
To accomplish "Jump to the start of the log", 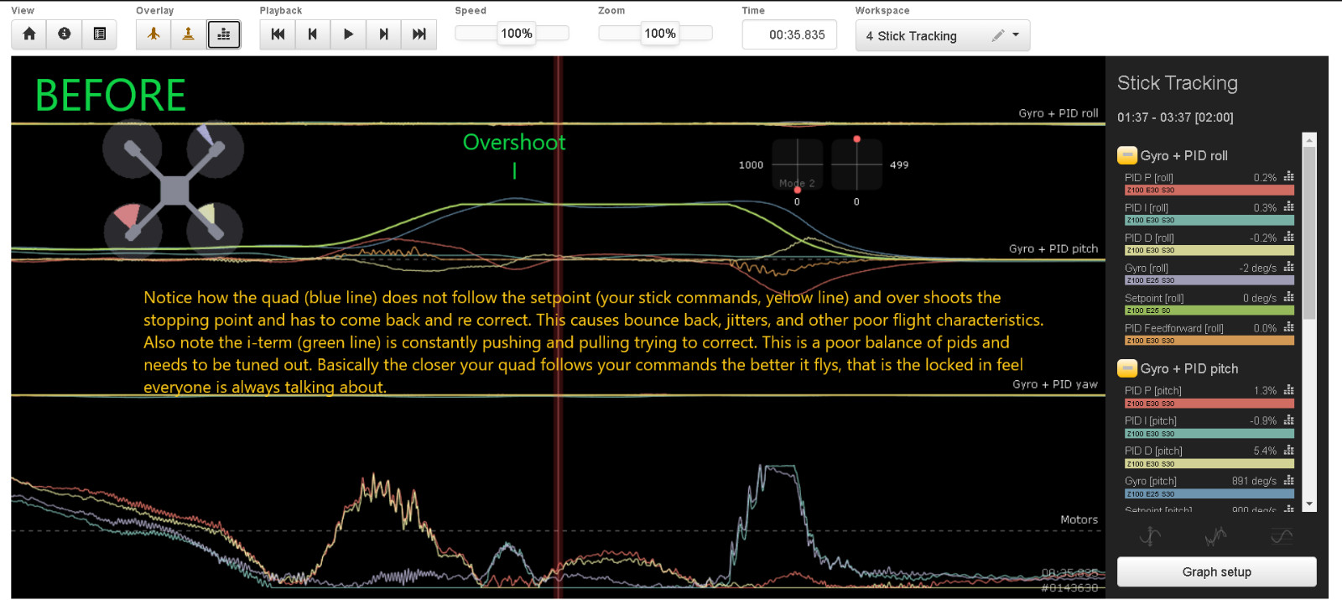I will pyautogui.click(x=278, y=34).
